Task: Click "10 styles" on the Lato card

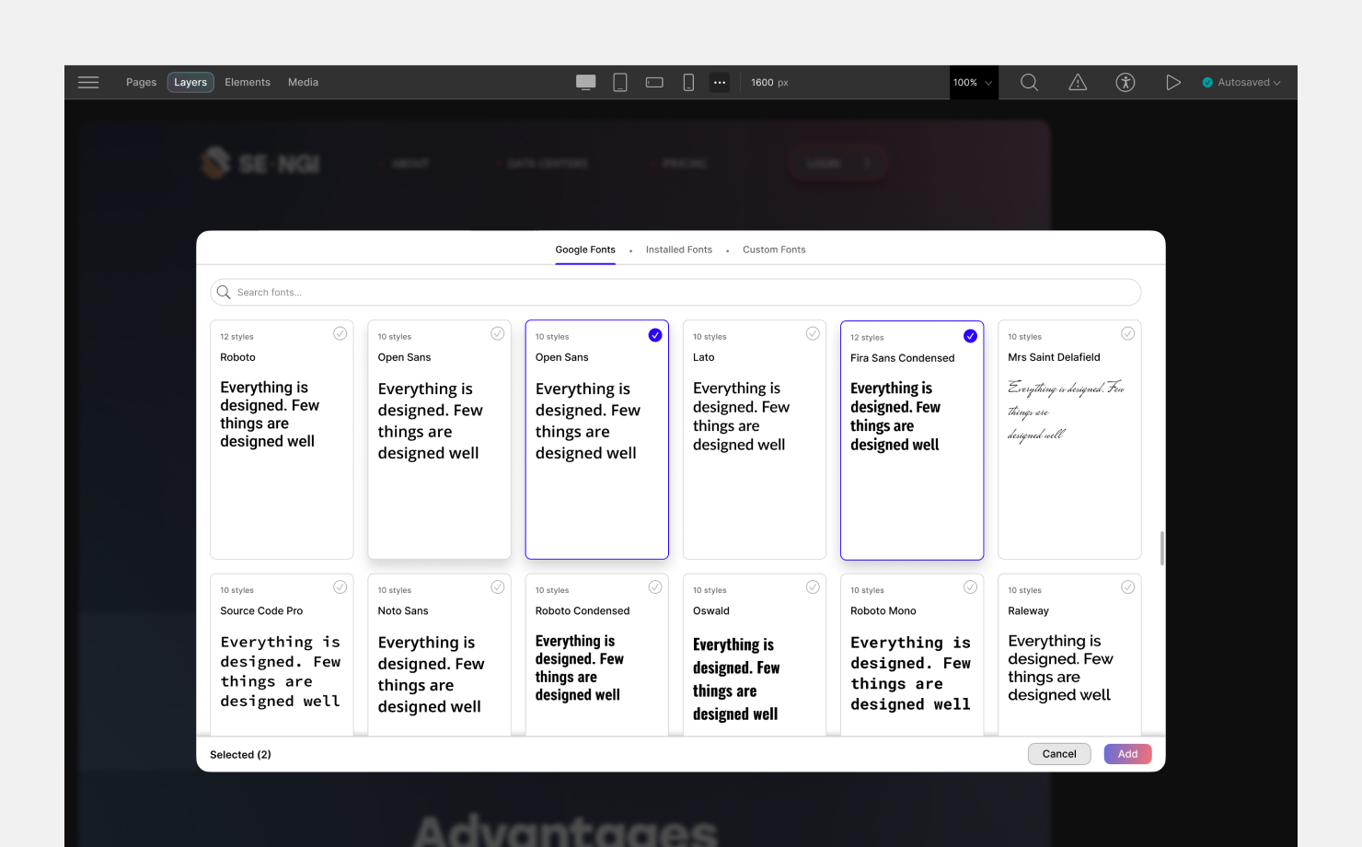Action: click(x=710, y=337)
